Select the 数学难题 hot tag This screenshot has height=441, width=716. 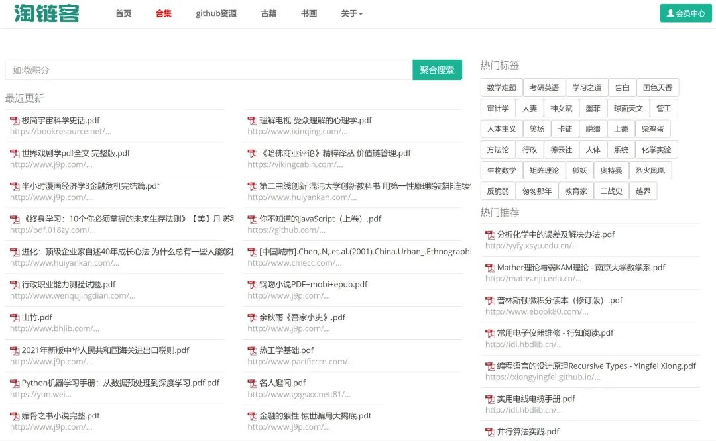(x=501, y=88)
